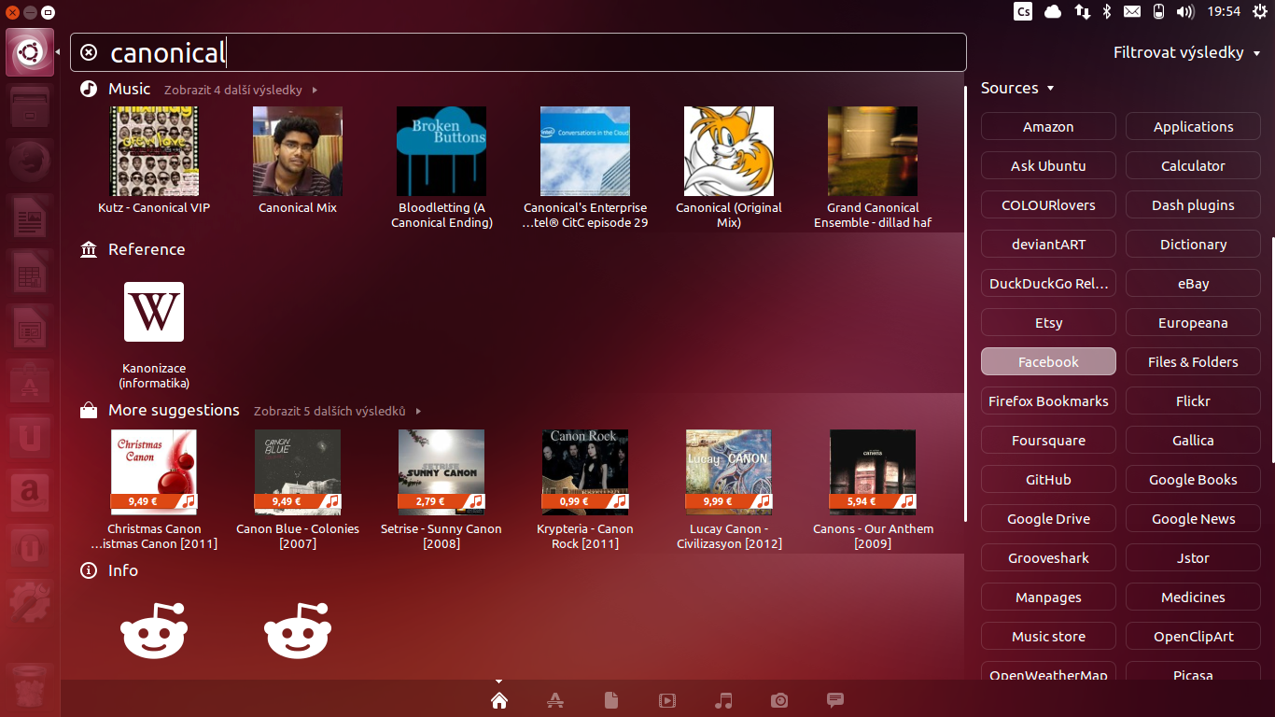Open the Files and Folders lens
This screenshot has width=1275, height=717.
(611, 700)
